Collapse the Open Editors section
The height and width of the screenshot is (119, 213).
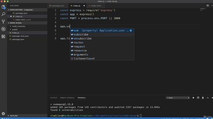[x=27, y=10]
